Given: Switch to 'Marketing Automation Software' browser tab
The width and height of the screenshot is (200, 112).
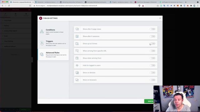Looking at the screenshot, I should click(x=72, y=2).
